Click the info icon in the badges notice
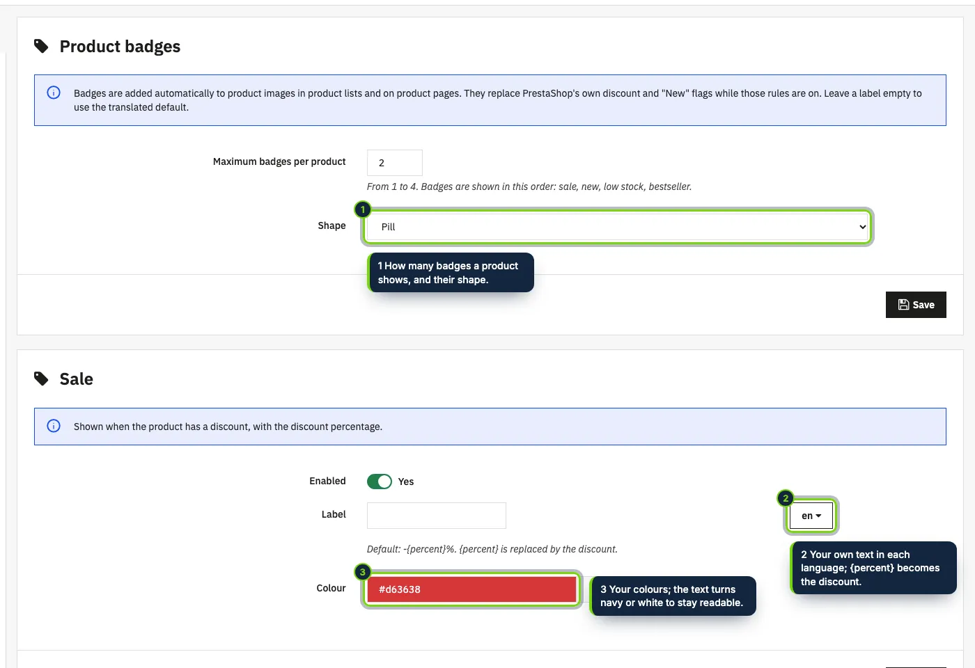Viewport: 975px width, 668px height. 54,93
